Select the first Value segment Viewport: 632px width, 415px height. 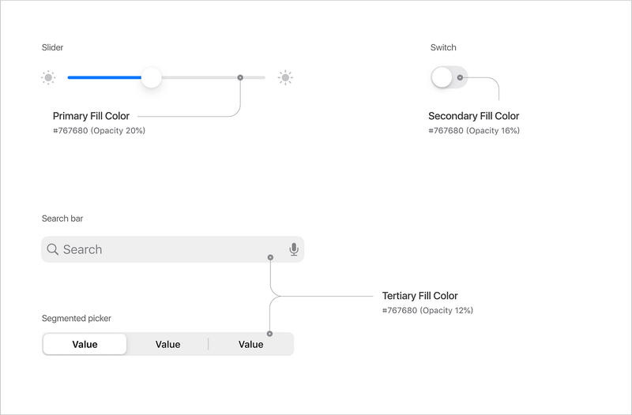[85, 344]
